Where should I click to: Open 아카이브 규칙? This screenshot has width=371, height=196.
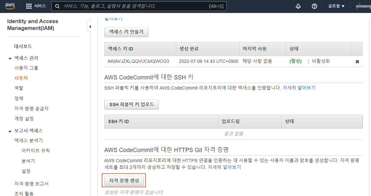(36, 150)
